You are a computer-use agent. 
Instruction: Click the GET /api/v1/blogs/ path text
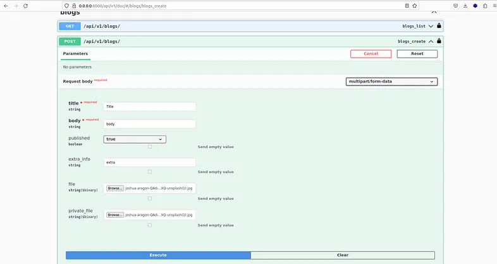[102, 26]
